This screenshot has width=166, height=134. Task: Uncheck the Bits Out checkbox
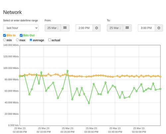tap(21, 35)
